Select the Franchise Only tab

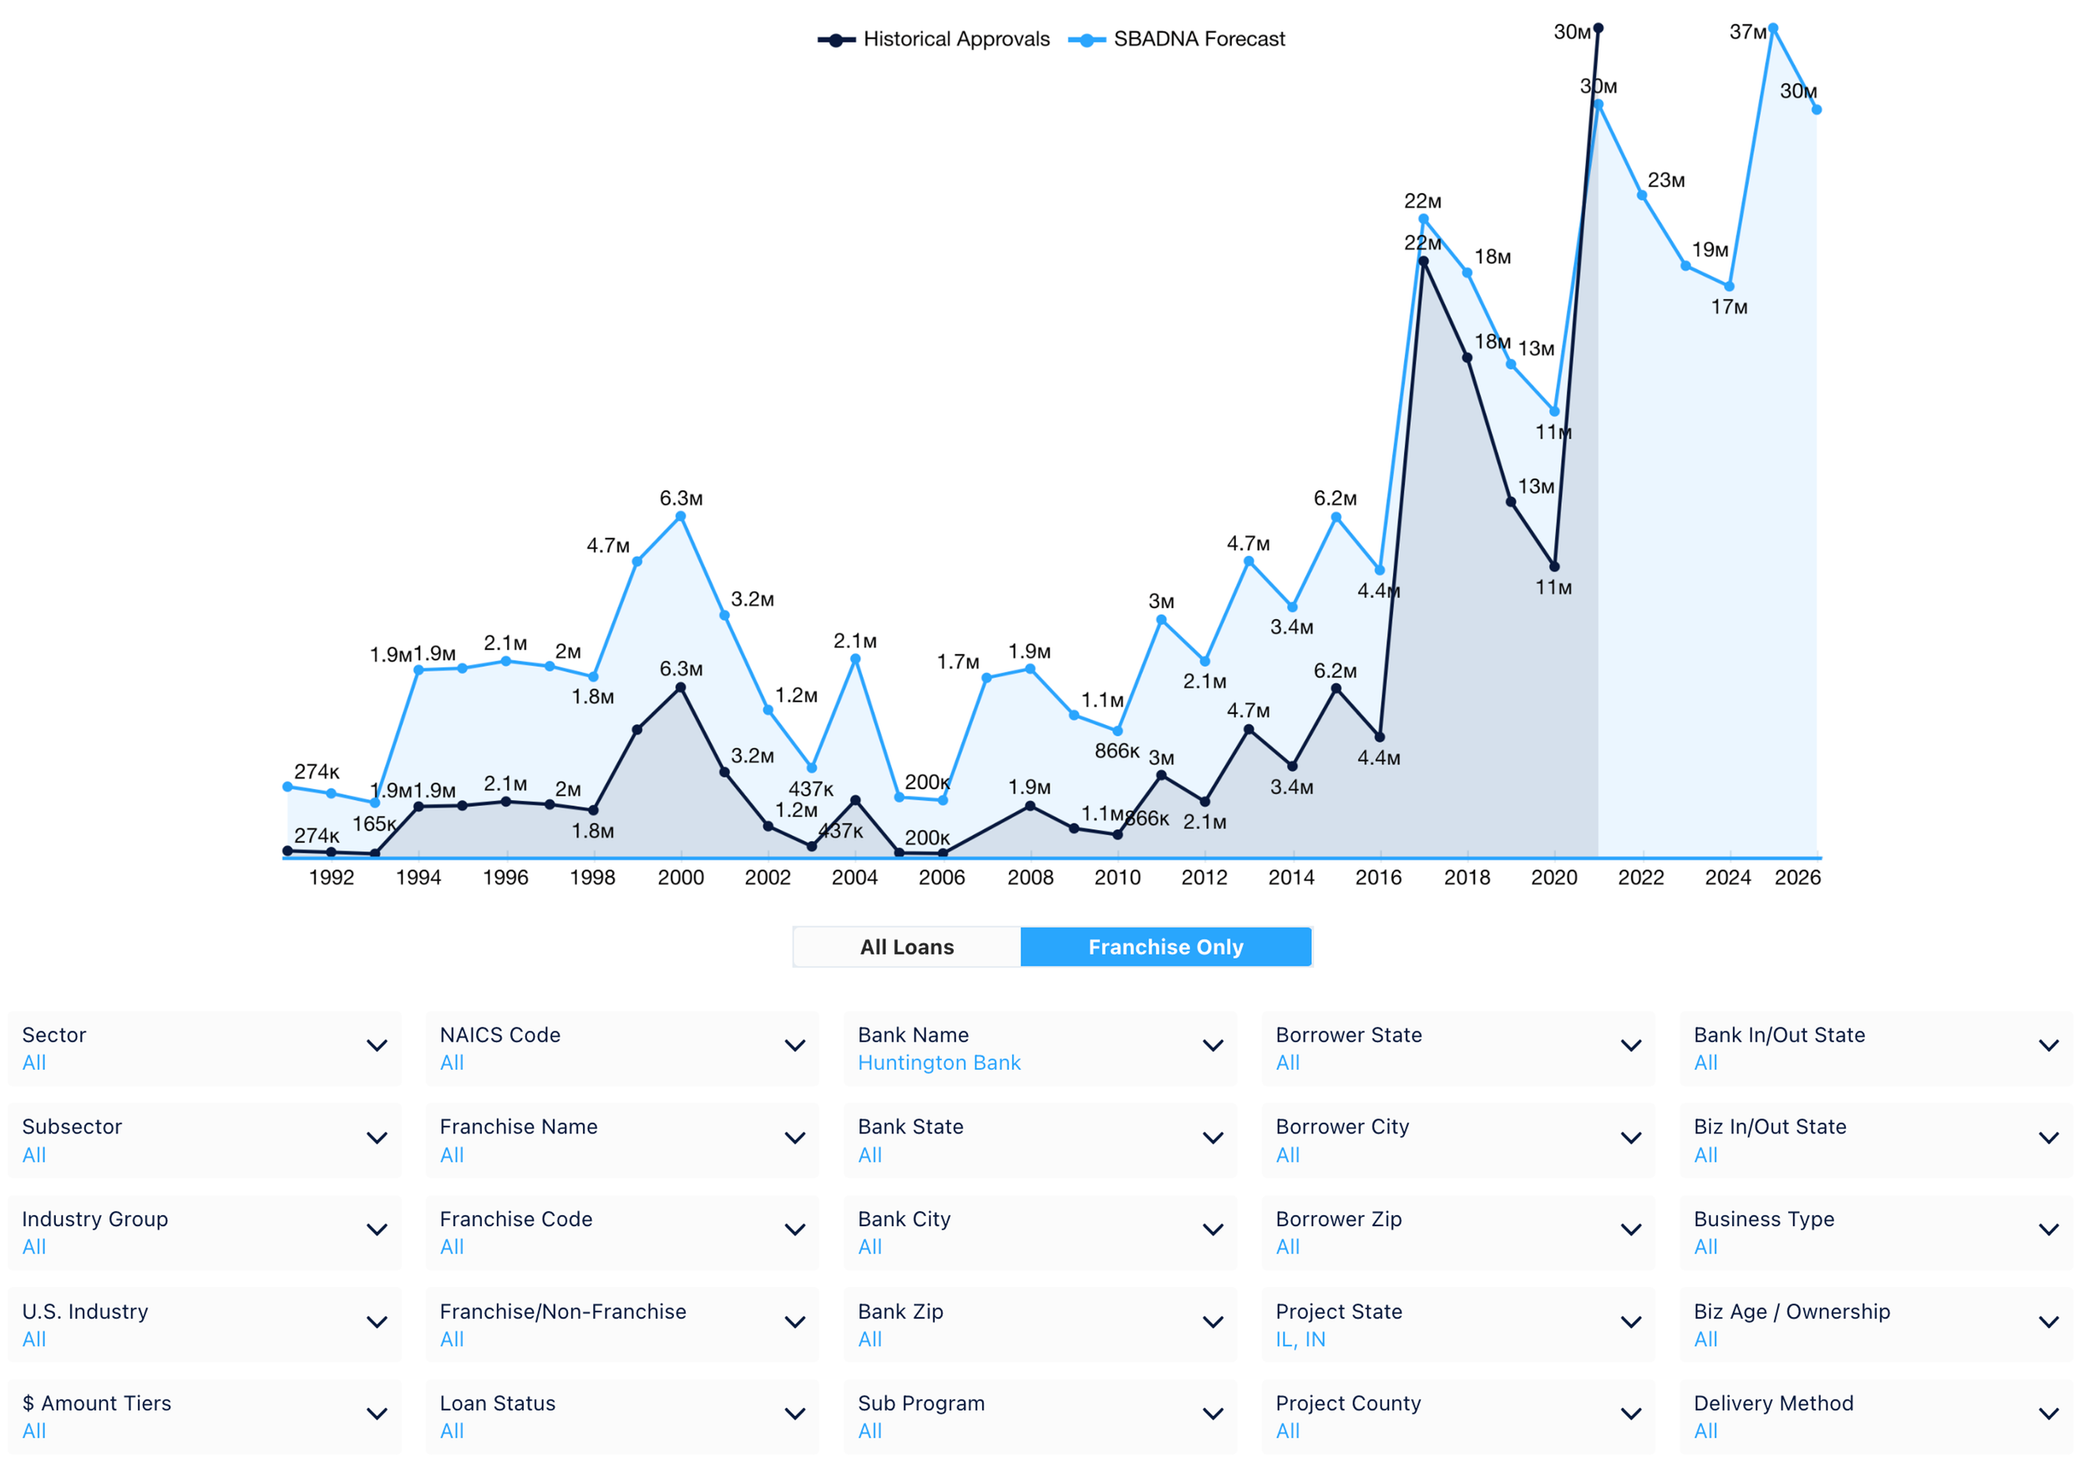tap(1165, 947)
